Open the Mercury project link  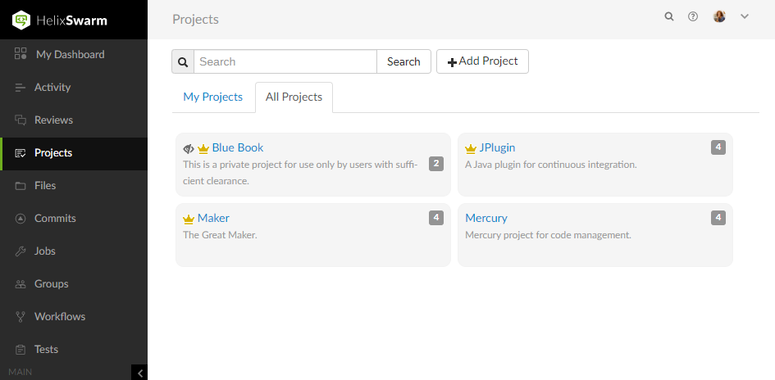(486, 218)
